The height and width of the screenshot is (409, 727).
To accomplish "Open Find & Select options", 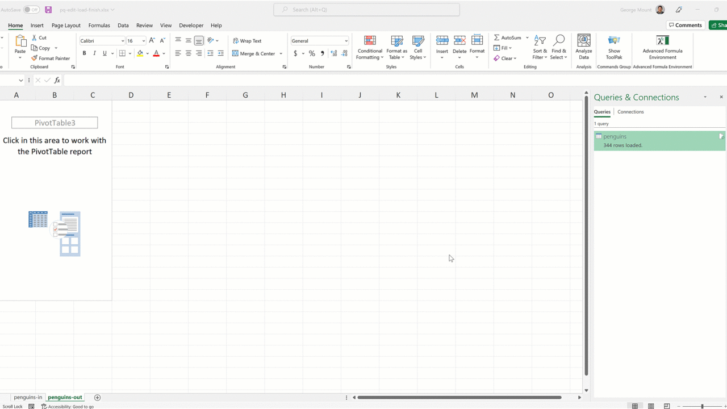I will tap(558, 48).
